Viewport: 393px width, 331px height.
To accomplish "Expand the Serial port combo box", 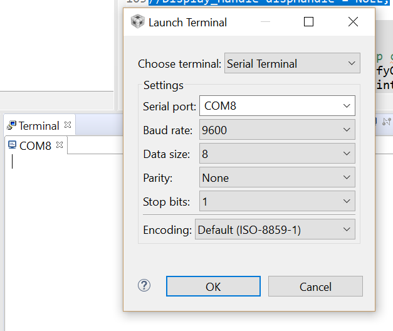I will click(x=277, y=105).
